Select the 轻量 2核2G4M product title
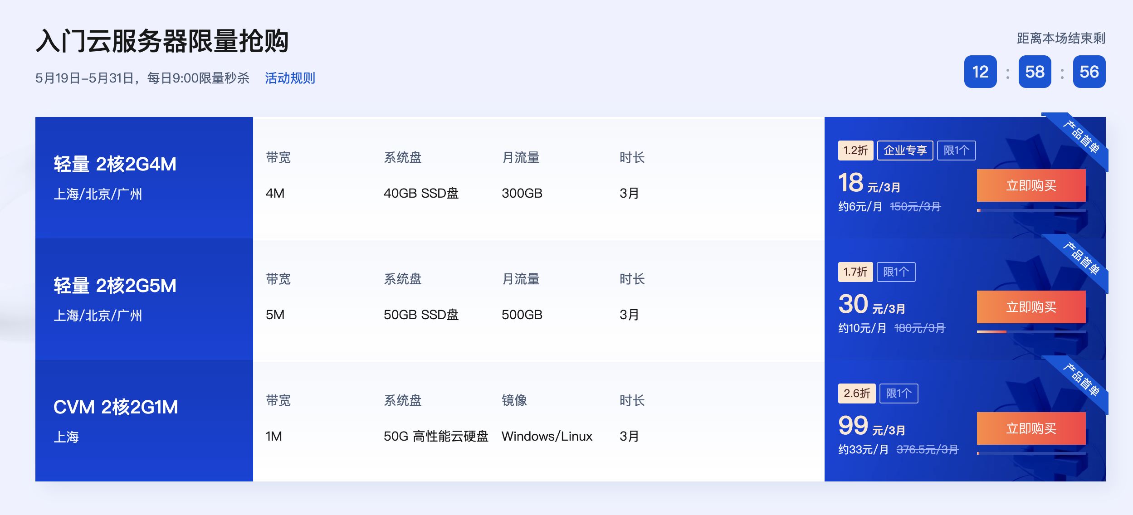Image resolution: width=1133 pixels, height=515 pixels. pos(115,164)
